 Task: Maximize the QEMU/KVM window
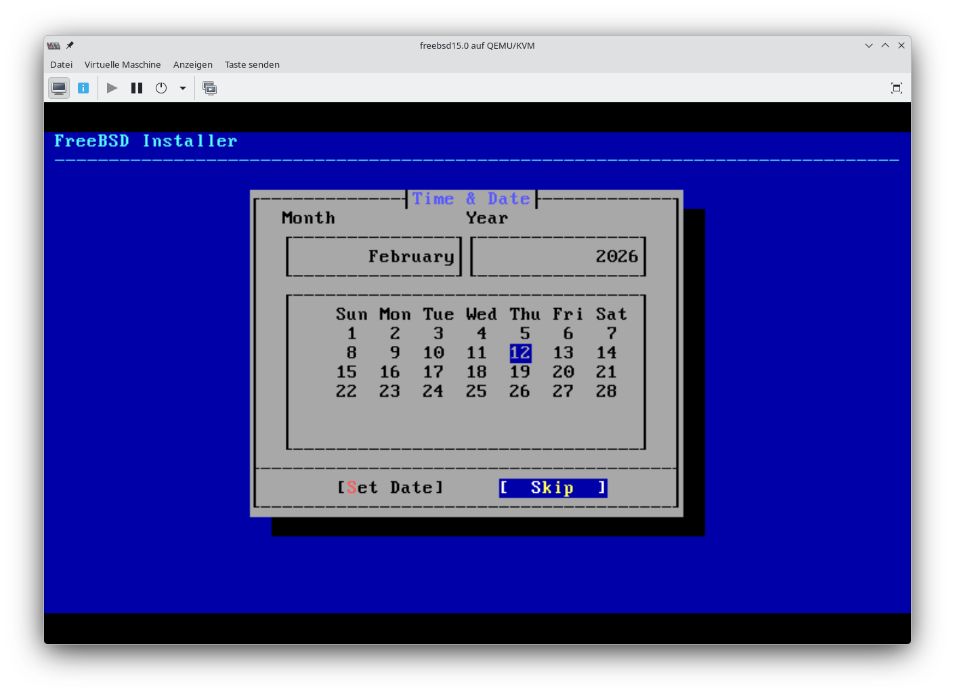[885, 45]
